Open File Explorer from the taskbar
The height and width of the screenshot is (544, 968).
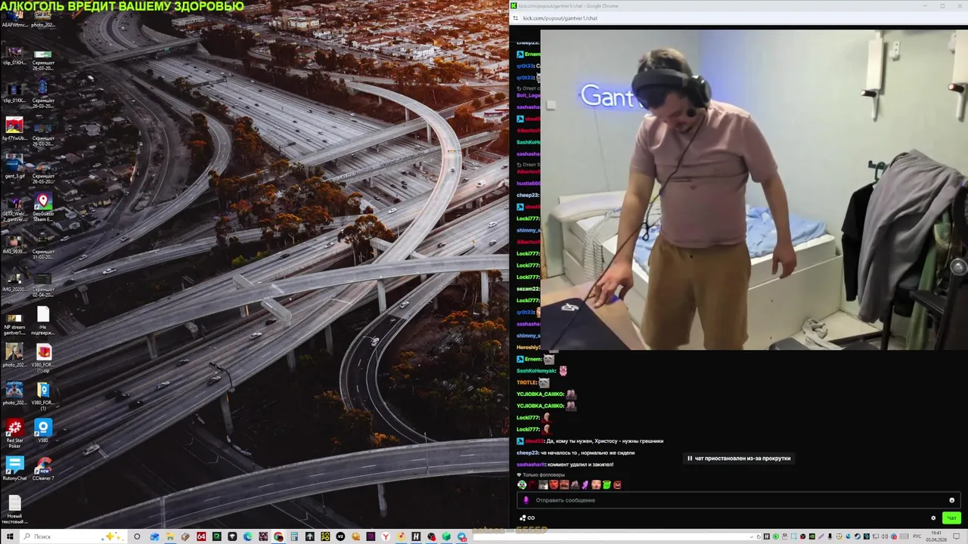pyautogui.click(x=170, y=536)
